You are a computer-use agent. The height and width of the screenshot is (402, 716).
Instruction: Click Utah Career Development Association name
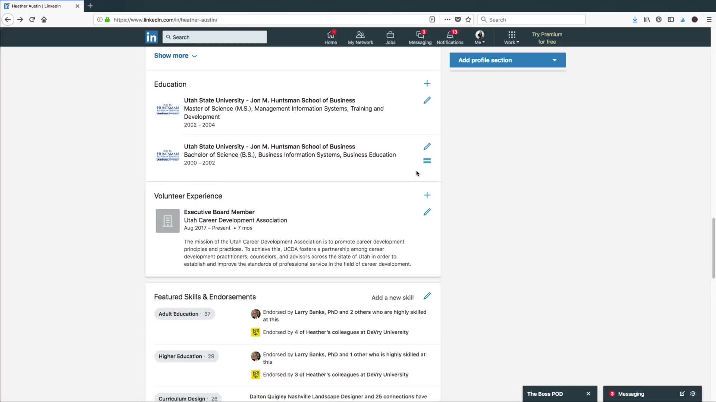click(235, 220)
